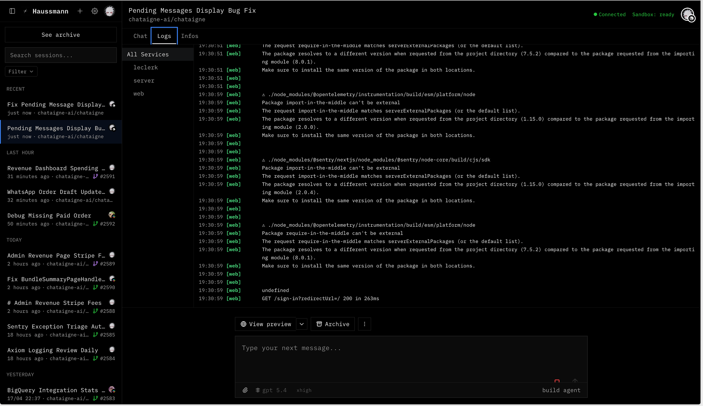Open the gpt 5.4 model selector
Screen dimensions: 703x406
tap(271, 390)
